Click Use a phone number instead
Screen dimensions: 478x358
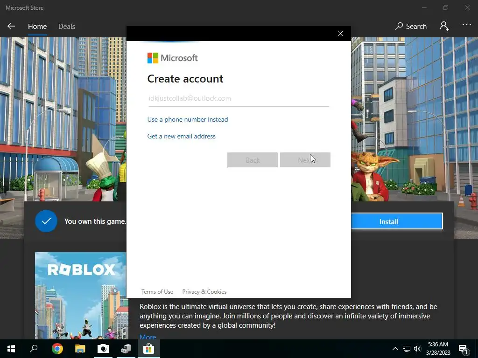[x=188, y=119]
